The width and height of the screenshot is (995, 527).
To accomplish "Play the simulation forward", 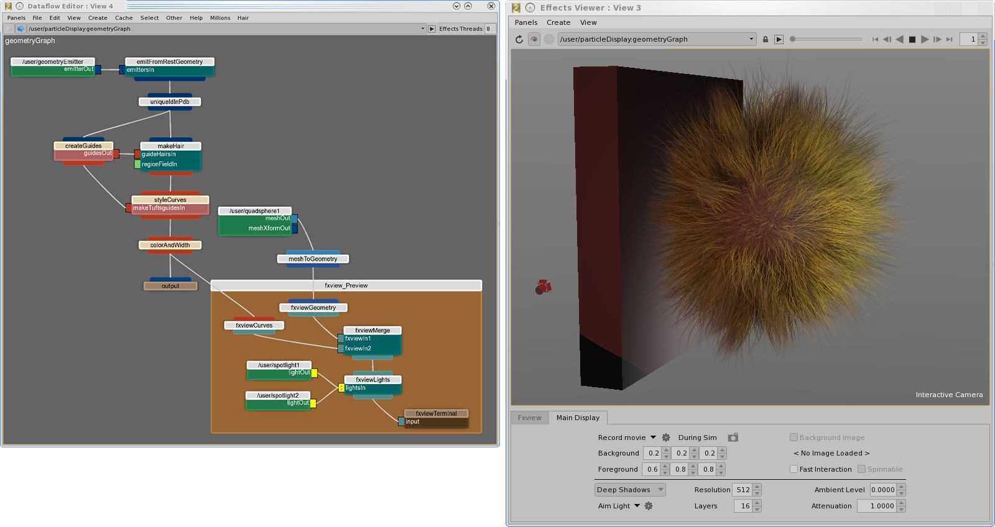I will click(925, 39).
